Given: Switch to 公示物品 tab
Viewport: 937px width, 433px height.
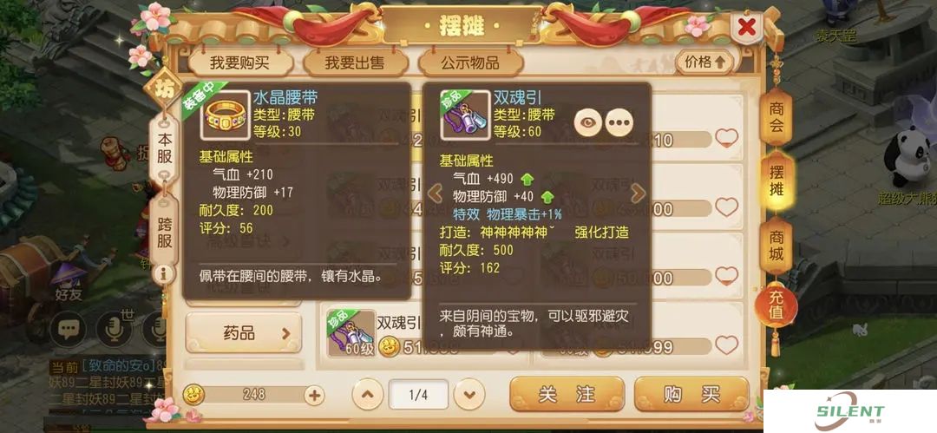Looking at the screenshot, I should [x=470, y=62].
